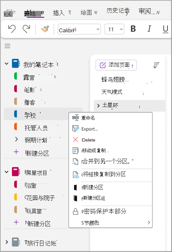Click the orange 托管人员 section tab icon
The width and height of the screenshot is (172, 252).
pyautogui.click(x=15, y=126)
